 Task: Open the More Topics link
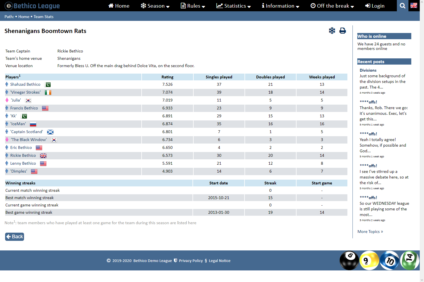click(370, 232)
